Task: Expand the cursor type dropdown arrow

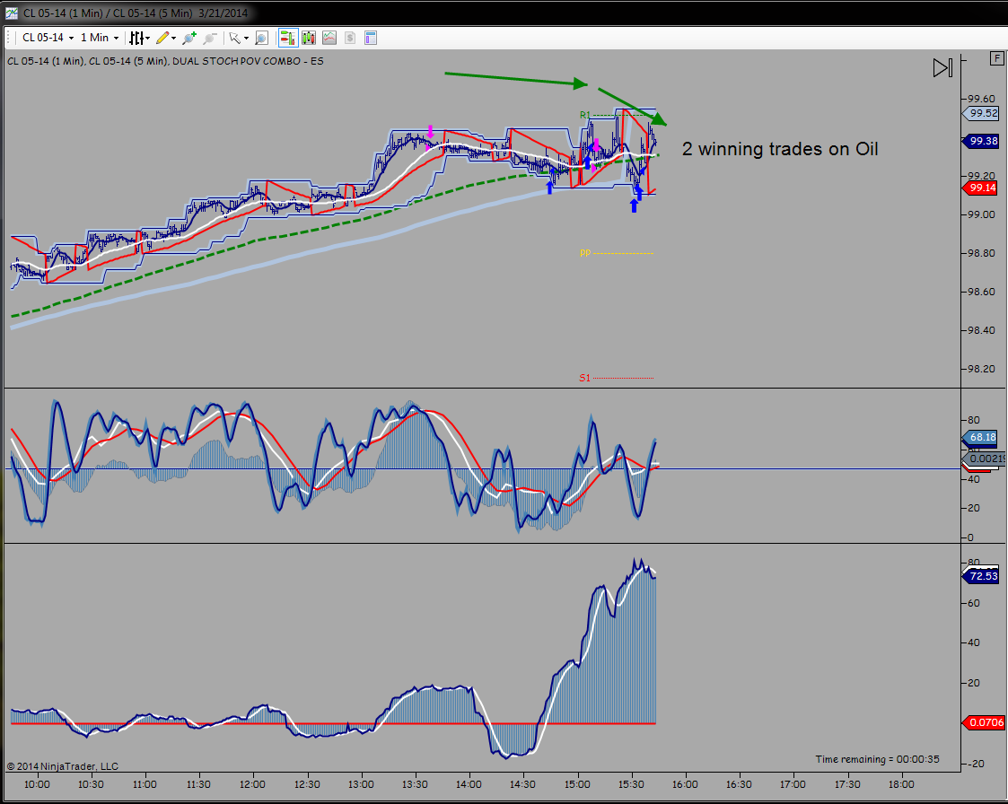Action: click(246, 39)
